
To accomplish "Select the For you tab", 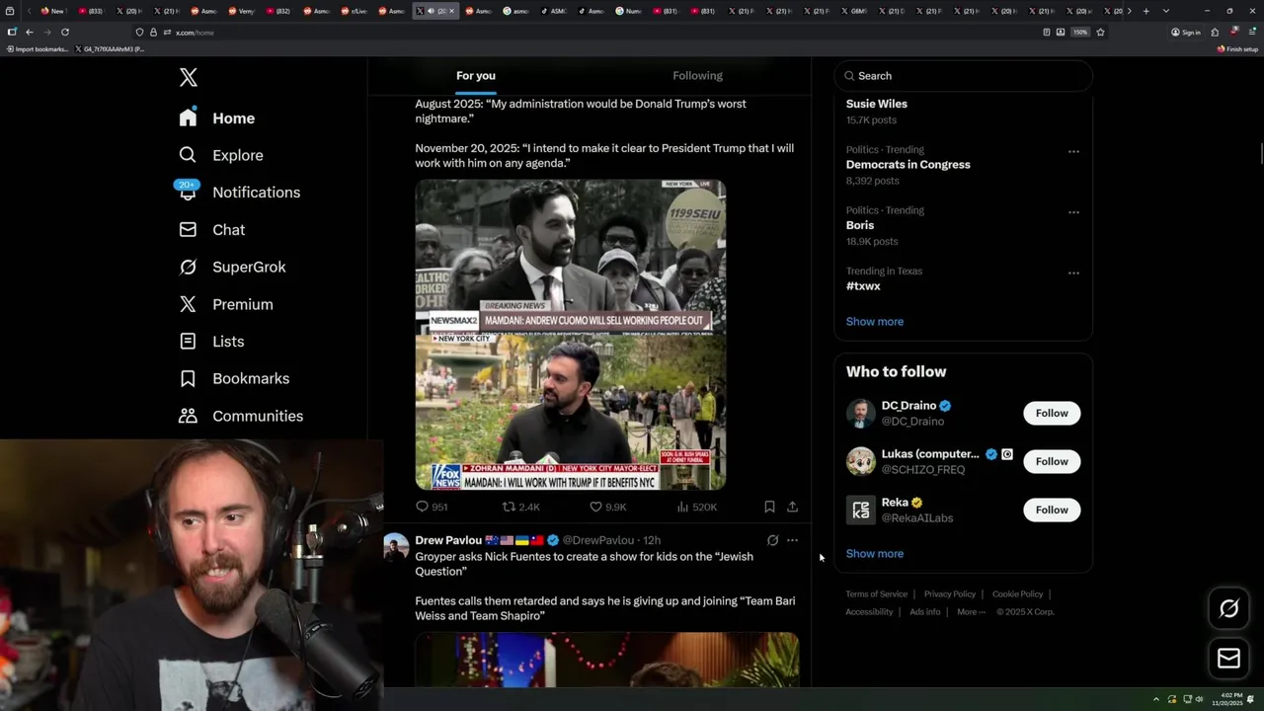I will (x=475, y=76).
